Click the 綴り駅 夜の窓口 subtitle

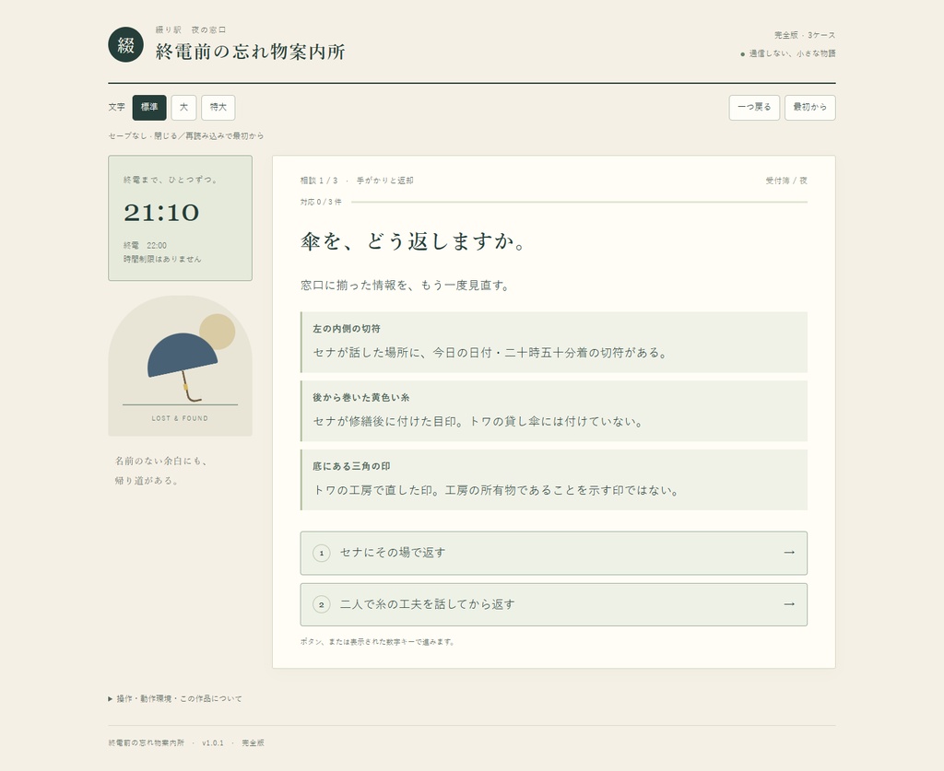191,30
